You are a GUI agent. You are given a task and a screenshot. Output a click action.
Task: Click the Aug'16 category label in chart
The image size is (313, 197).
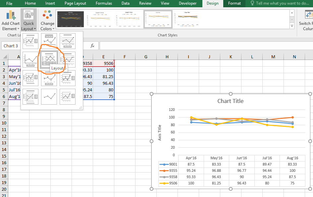pyautogui.click(x=292, y=158)
